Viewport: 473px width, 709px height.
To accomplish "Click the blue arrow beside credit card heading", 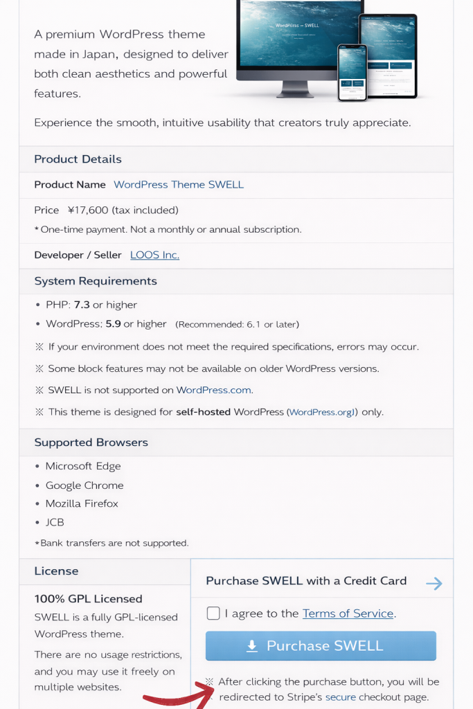I will point(434,583).
